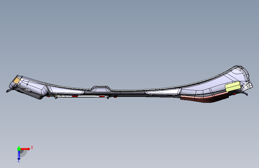Select the tan patch at the model's left end
Screen dimensions: 259x168
tap(16, 80)
